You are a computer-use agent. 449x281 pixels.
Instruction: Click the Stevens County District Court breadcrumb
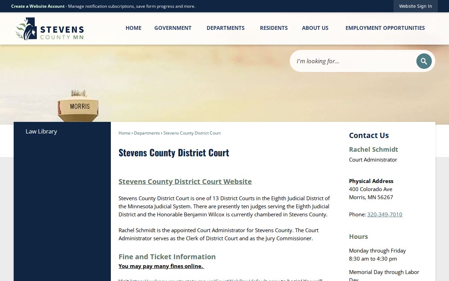[192, 133]
